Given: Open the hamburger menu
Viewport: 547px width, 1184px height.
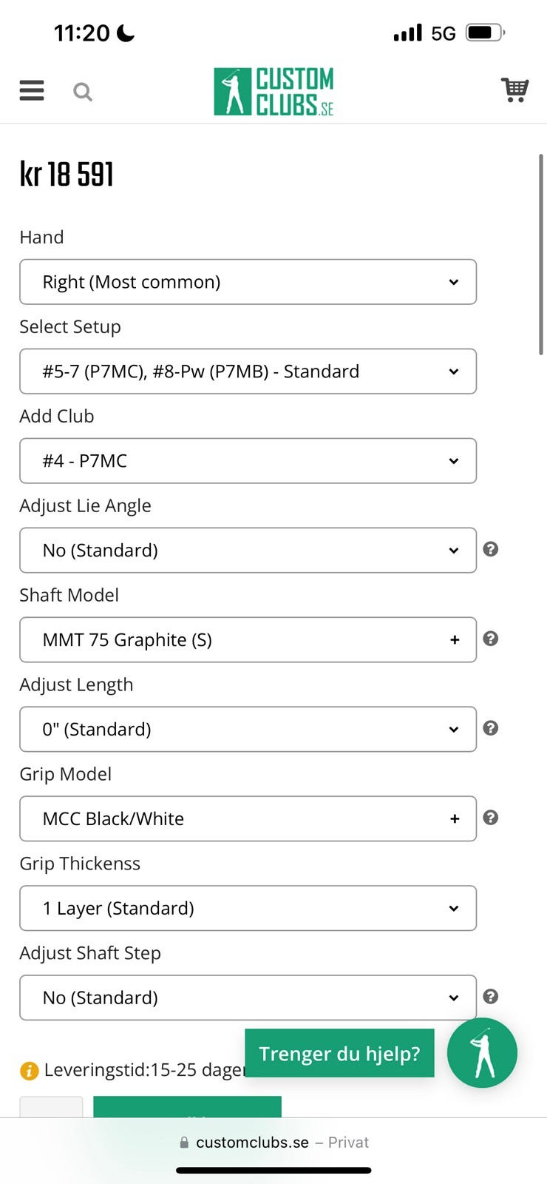Looking at the screenshot, I should [32, 90].
